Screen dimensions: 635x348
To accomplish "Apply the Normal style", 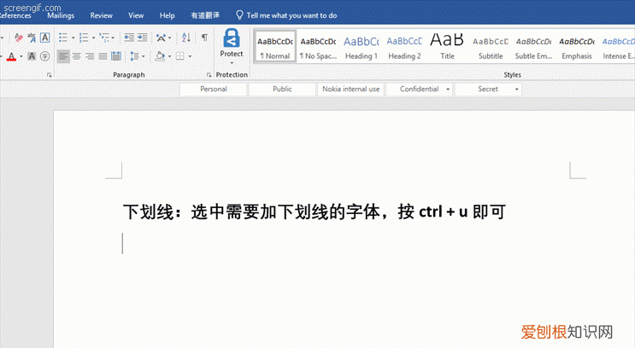I will (275, 46).
